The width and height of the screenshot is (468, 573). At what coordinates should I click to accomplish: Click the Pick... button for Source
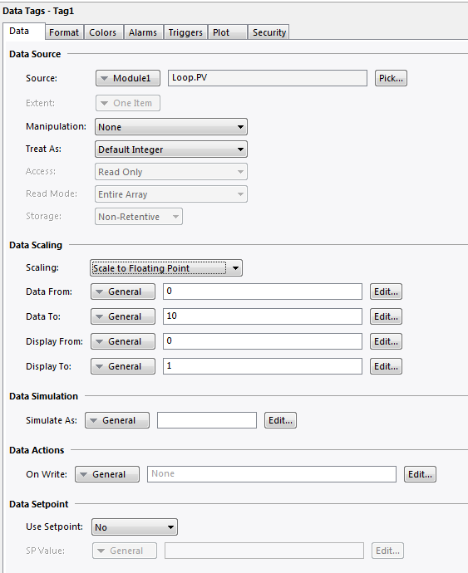pyautogui.click(x=391, y=78)
